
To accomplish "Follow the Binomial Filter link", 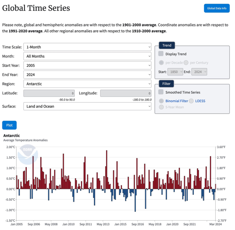I will tap(177, 101).
